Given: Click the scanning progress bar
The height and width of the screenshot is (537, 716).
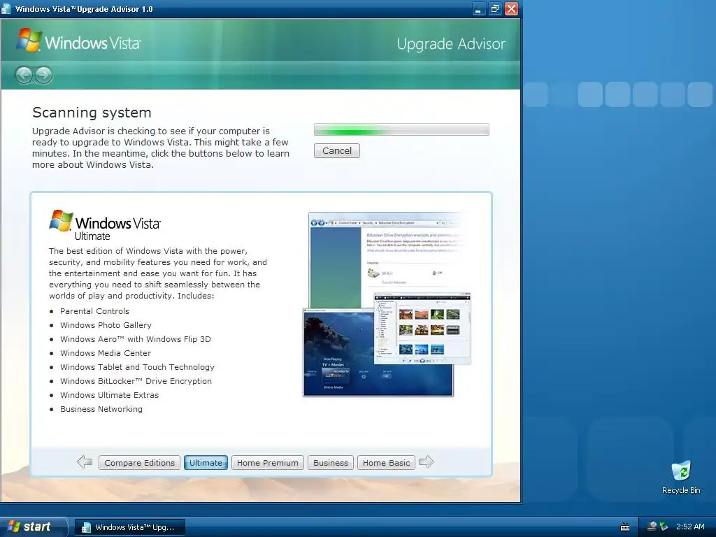Looking at the screenshot, I should pyautogui.click(x=401, y=129).
